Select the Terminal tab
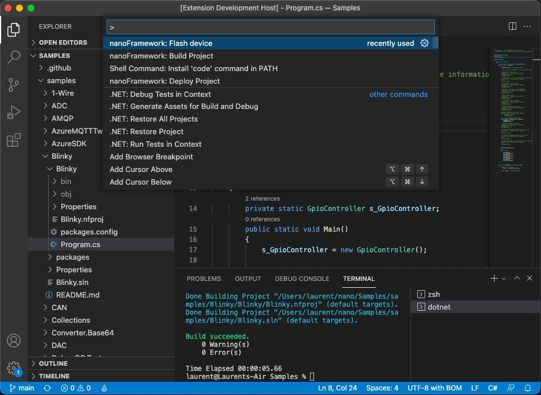The height and width of the screenshot is (395, 541). [359, 279]
